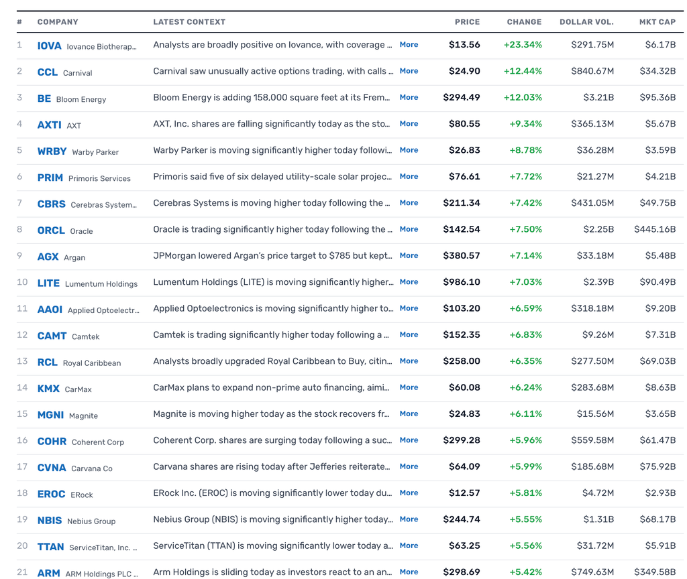Click More on the CarMax row
The image size is (687, 579).
point(409,387)
